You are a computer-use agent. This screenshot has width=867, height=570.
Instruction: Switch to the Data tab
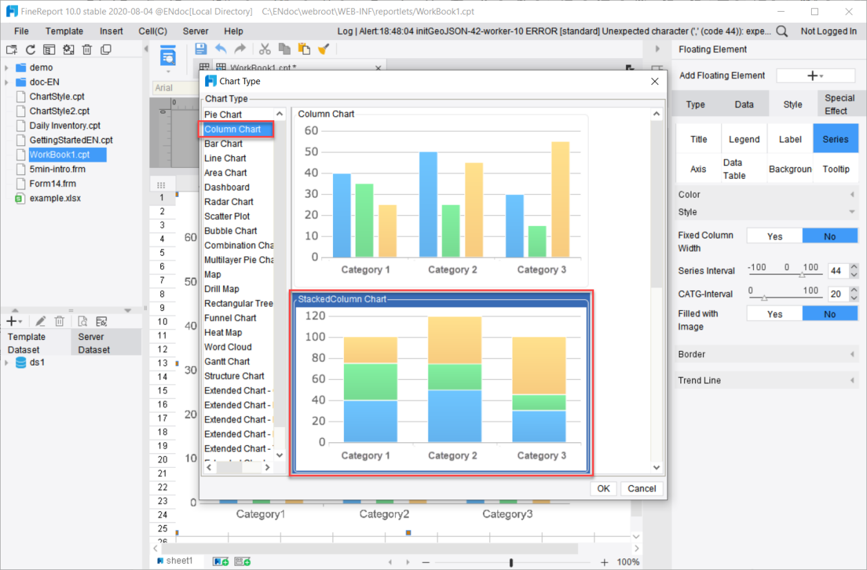(744, 104)
